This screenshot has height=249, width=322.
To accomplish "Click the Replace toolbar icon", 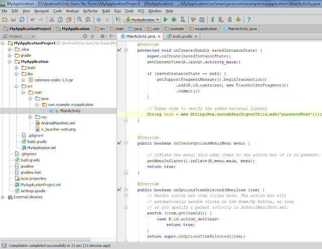I will (x=88, y=20).
